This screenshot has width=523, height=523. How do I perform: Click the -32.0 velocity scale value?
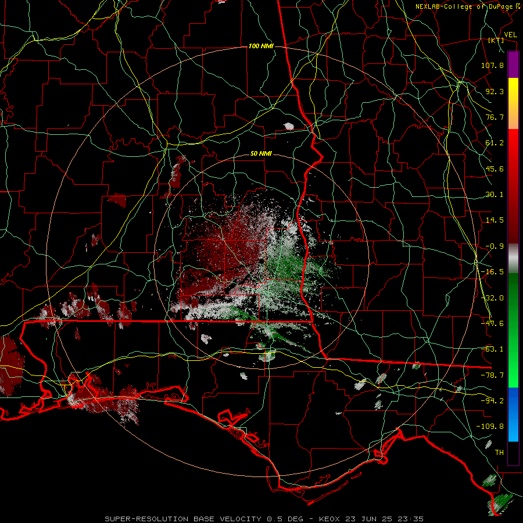click(492, 298)
